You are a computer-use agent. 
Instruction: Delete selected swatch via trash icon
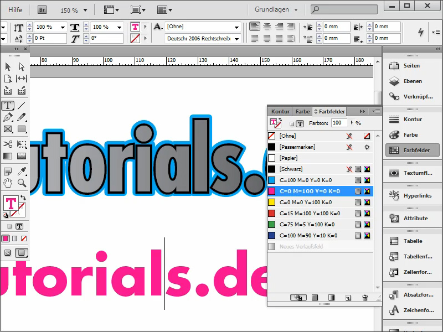pyautogui.click(x=365, y=298)
